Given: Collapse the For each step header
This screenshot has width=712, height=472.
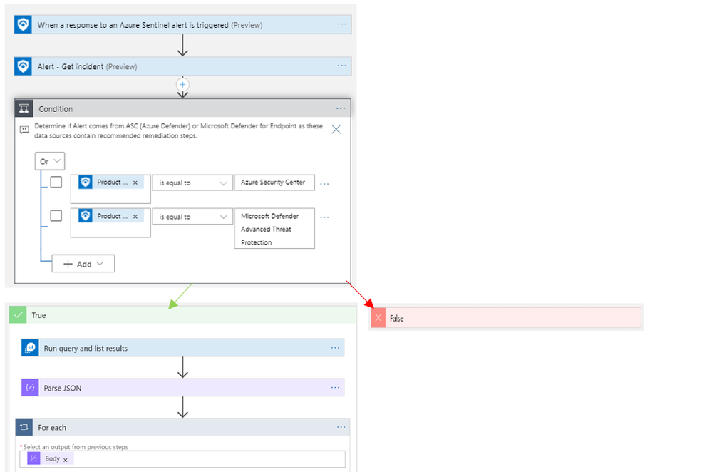Looking at the screenshot, I should [182, 427].
